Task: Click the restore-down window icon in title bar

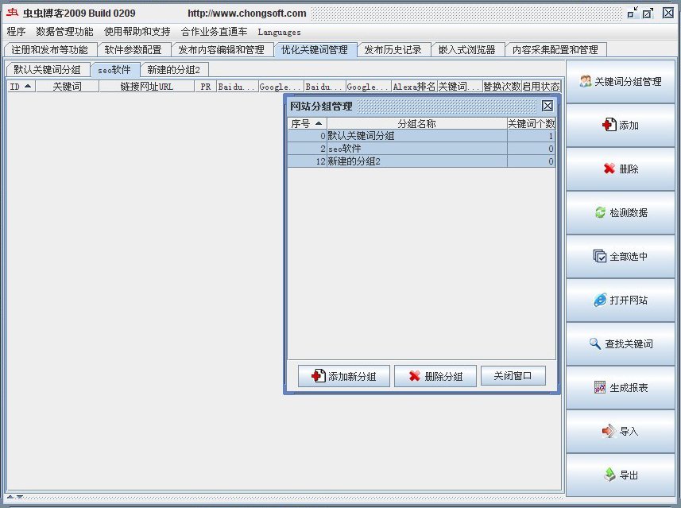Action: pyautogui.click(x=633, y=13)
